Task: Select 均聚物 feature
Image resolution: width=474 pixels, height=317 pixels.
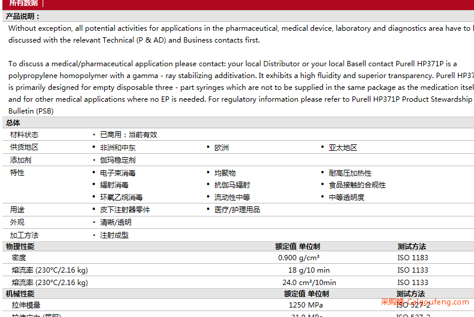Action: click(x=225, y=173)
